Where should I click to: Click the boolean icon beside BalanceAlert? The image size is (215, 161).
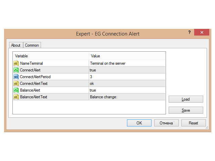tap(16, 90)
